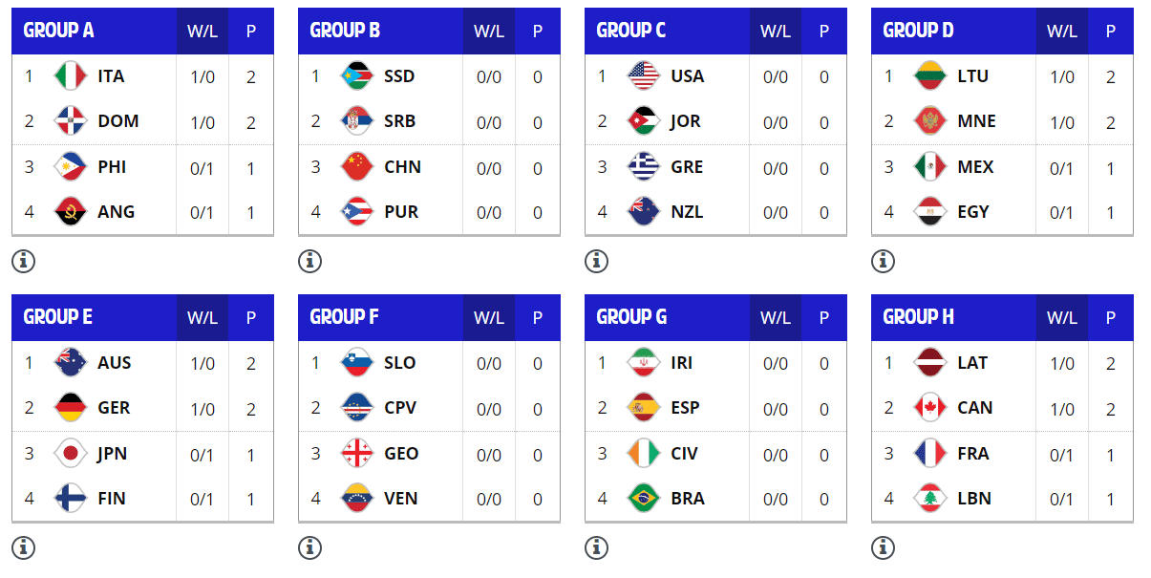Open the FRA team link

click(973, 454)
